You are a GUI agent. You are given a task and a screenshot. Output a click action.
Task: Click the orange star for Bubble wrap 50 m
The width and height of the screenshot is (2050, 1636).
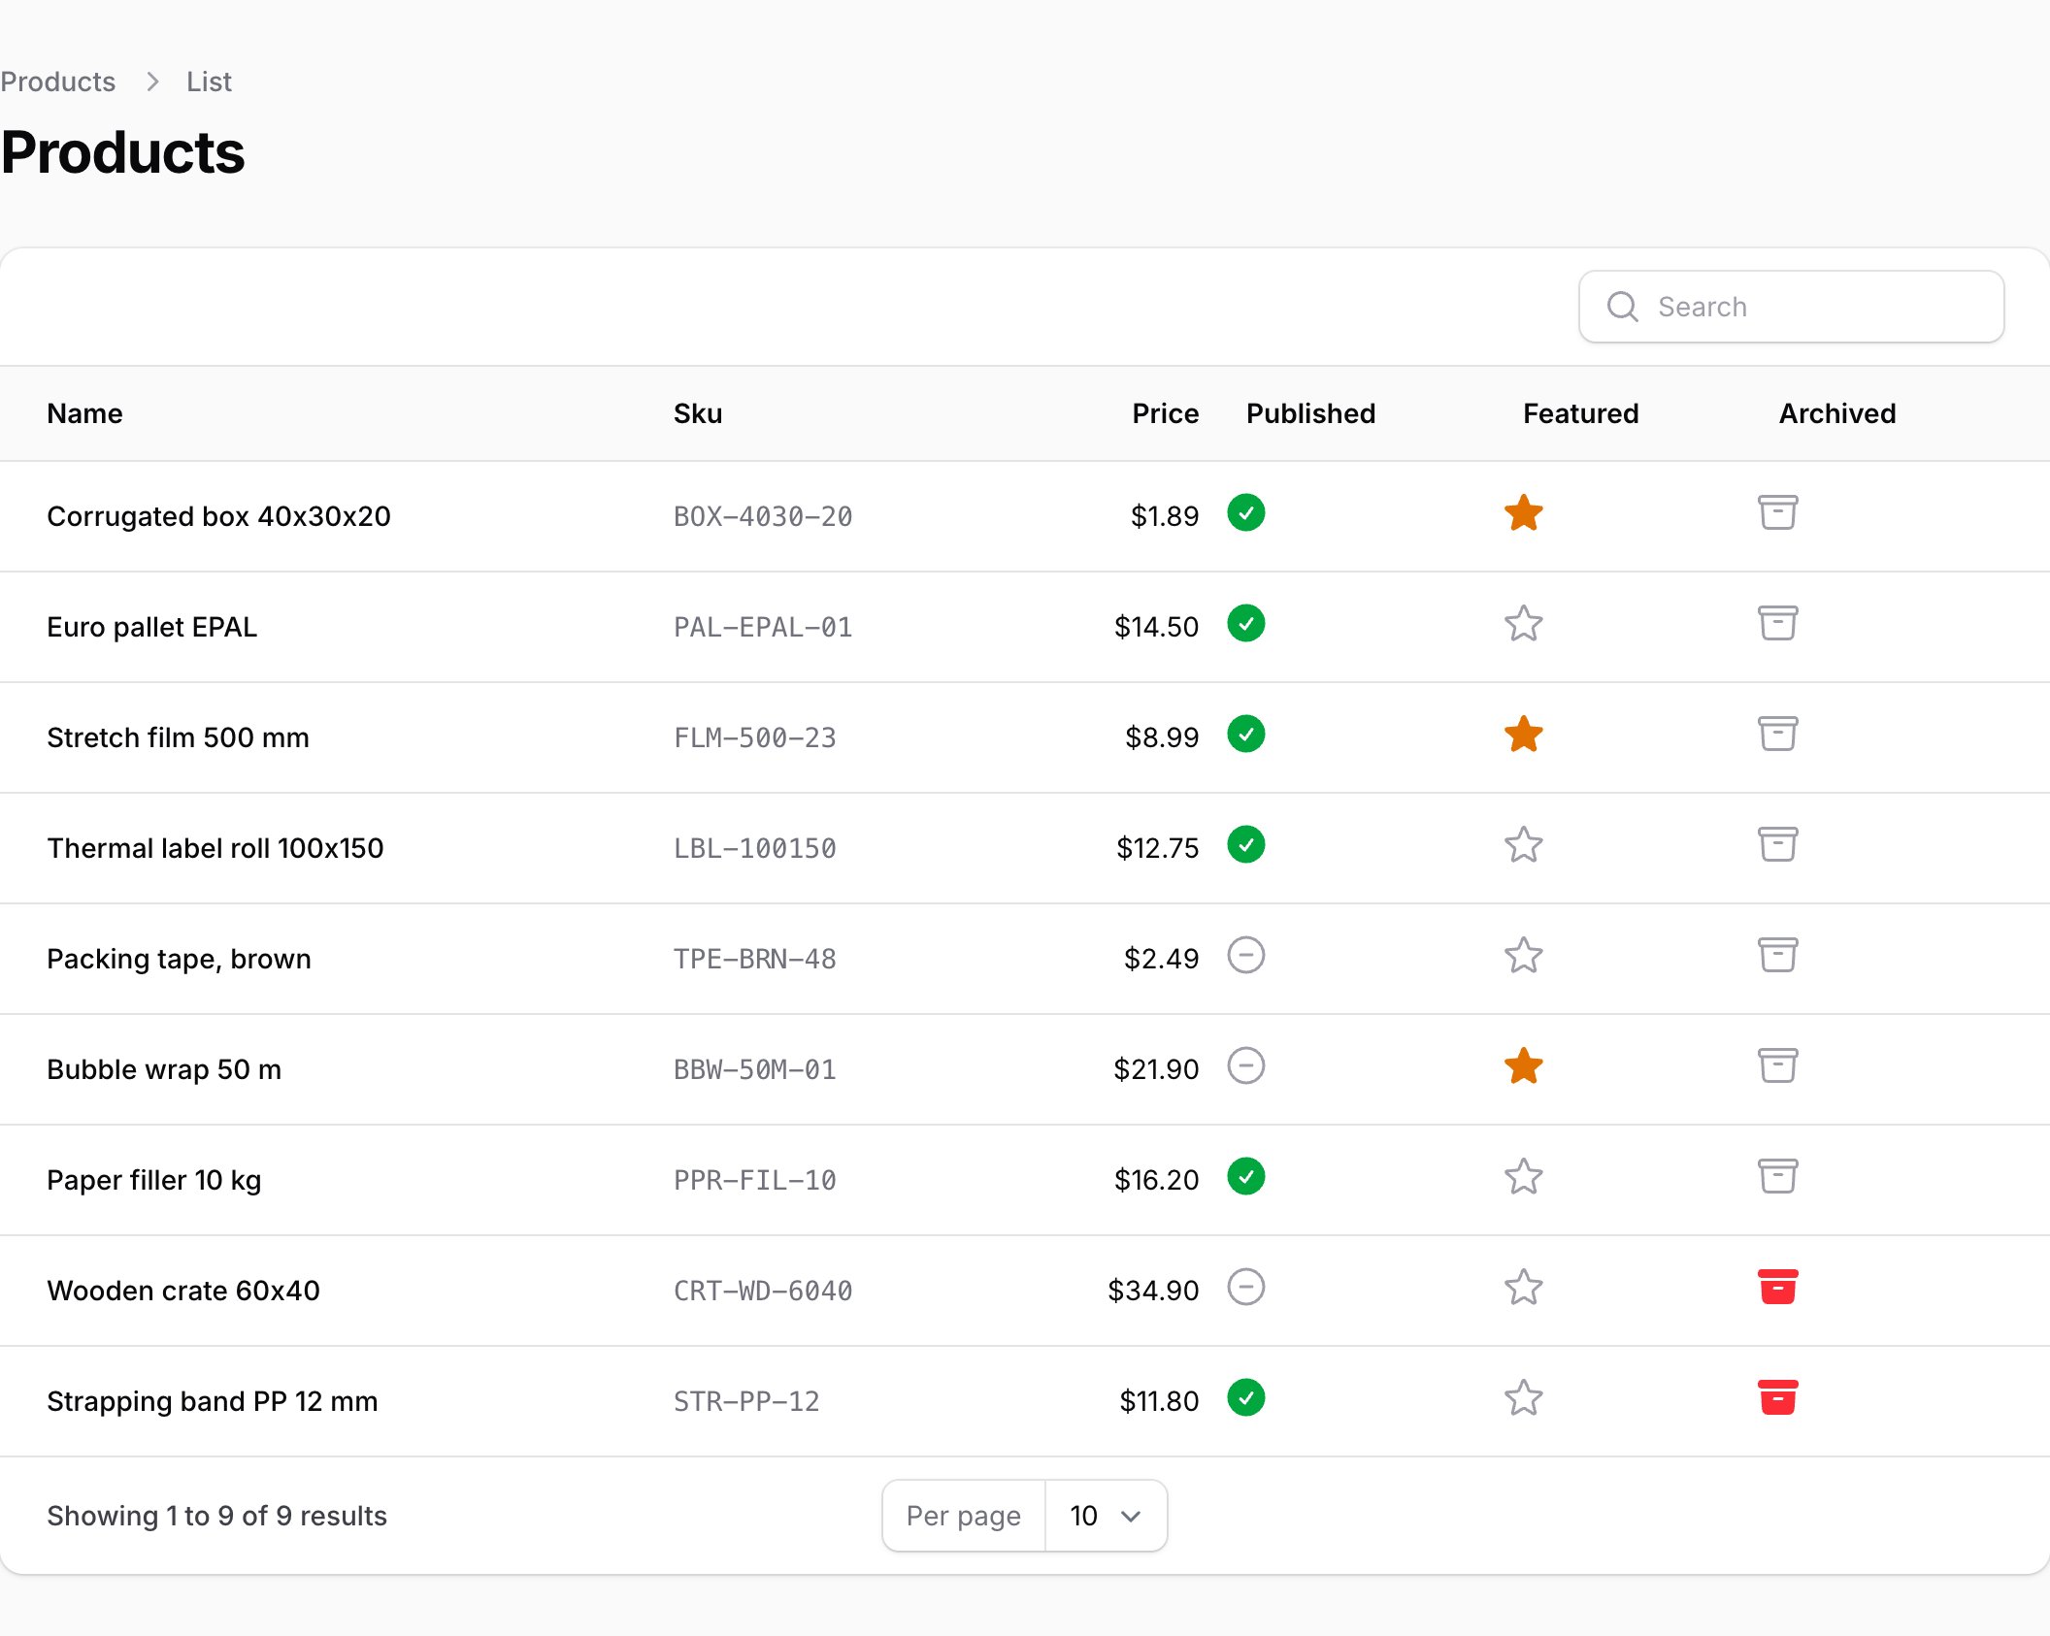click(x=1523, y=1066)
